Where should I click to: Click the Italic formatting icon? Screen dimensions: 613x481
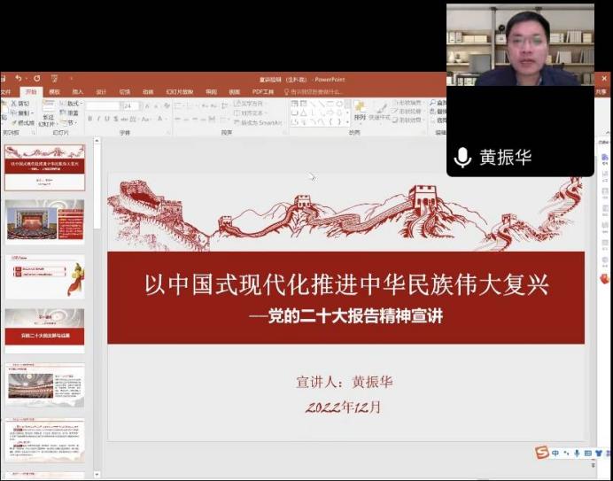98,119
